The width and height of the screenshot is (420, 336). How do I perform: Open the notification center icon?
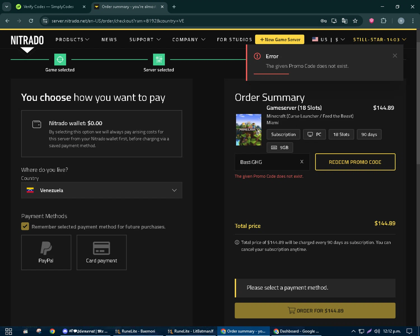point(409,331)
